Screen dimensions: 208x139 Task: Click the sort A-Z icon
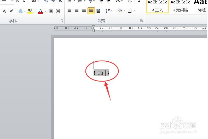point(130,1)
